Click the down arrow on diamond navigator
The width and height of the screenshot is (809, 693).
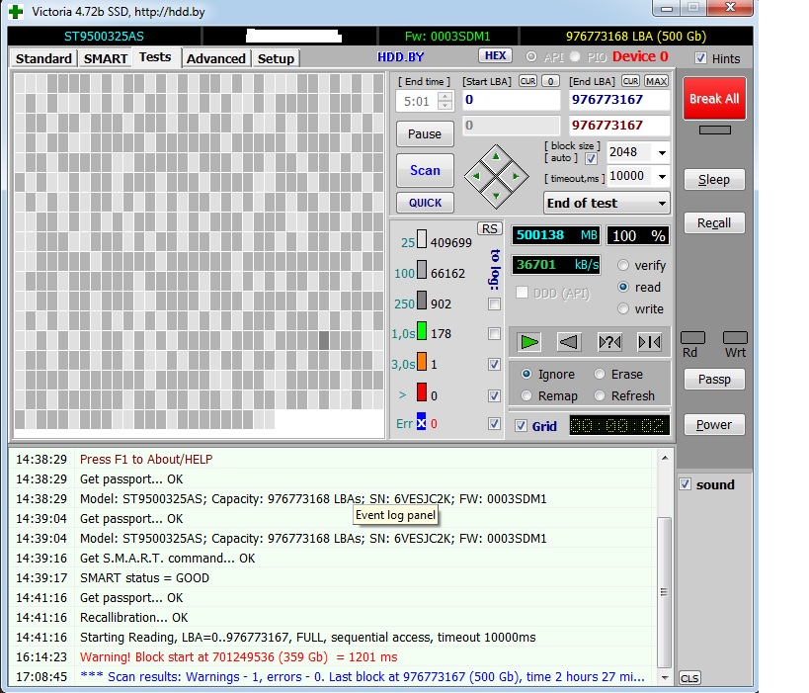pos(496,196)
